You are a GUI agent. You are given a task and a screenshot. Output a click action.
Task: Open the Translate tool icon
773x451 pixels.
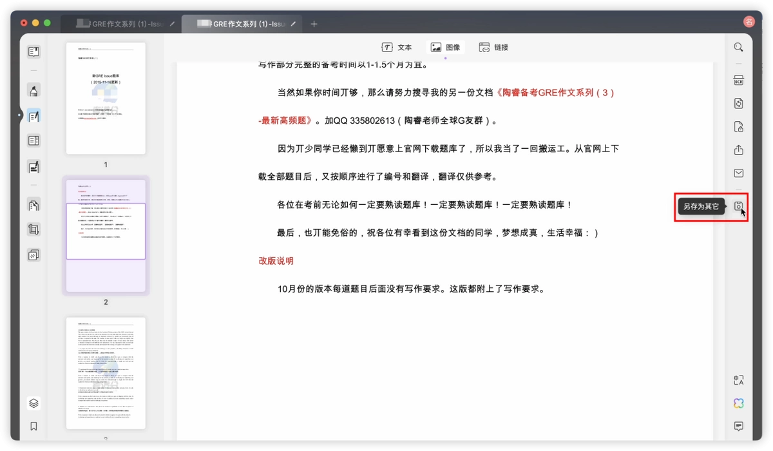[738, 380]
